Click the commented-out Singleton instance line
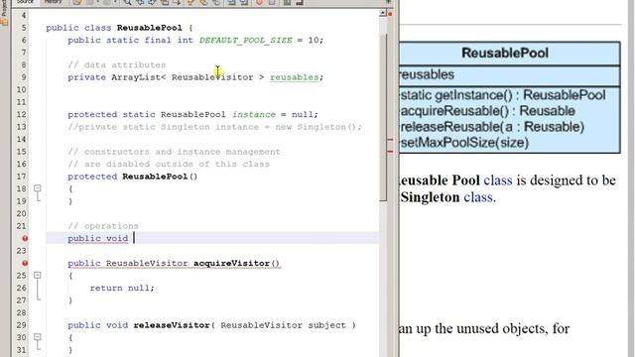635x357 pixels. point(214,127)
